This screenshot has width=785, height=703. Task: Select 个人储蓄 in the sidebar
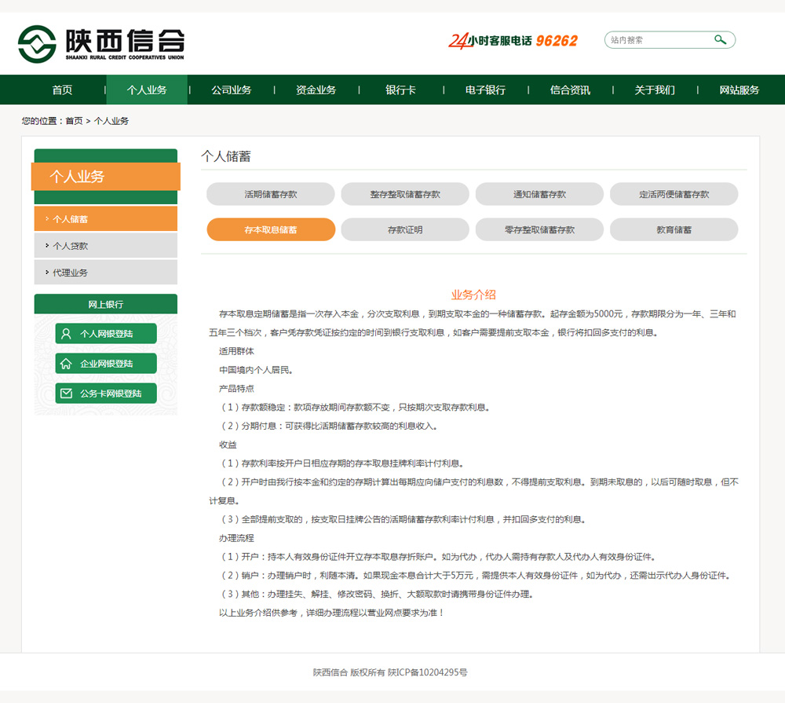click(x=105, y=219)
